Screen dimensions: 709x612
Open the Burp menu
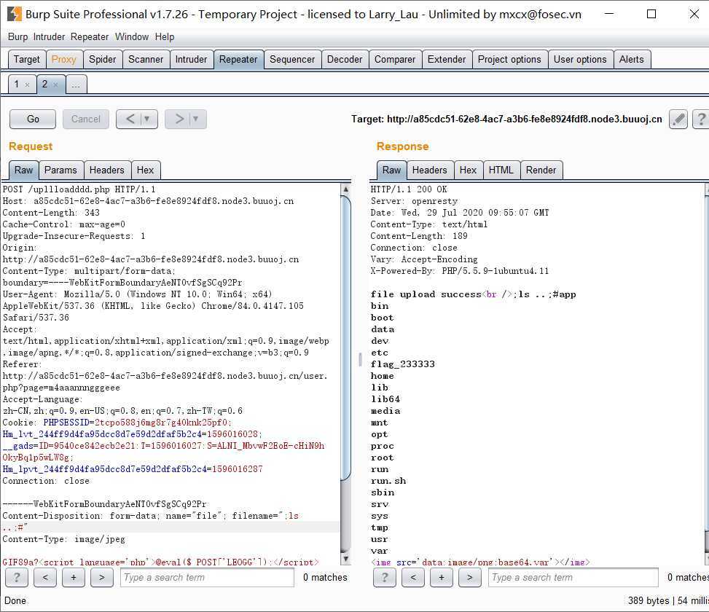[x=17, y=36]
